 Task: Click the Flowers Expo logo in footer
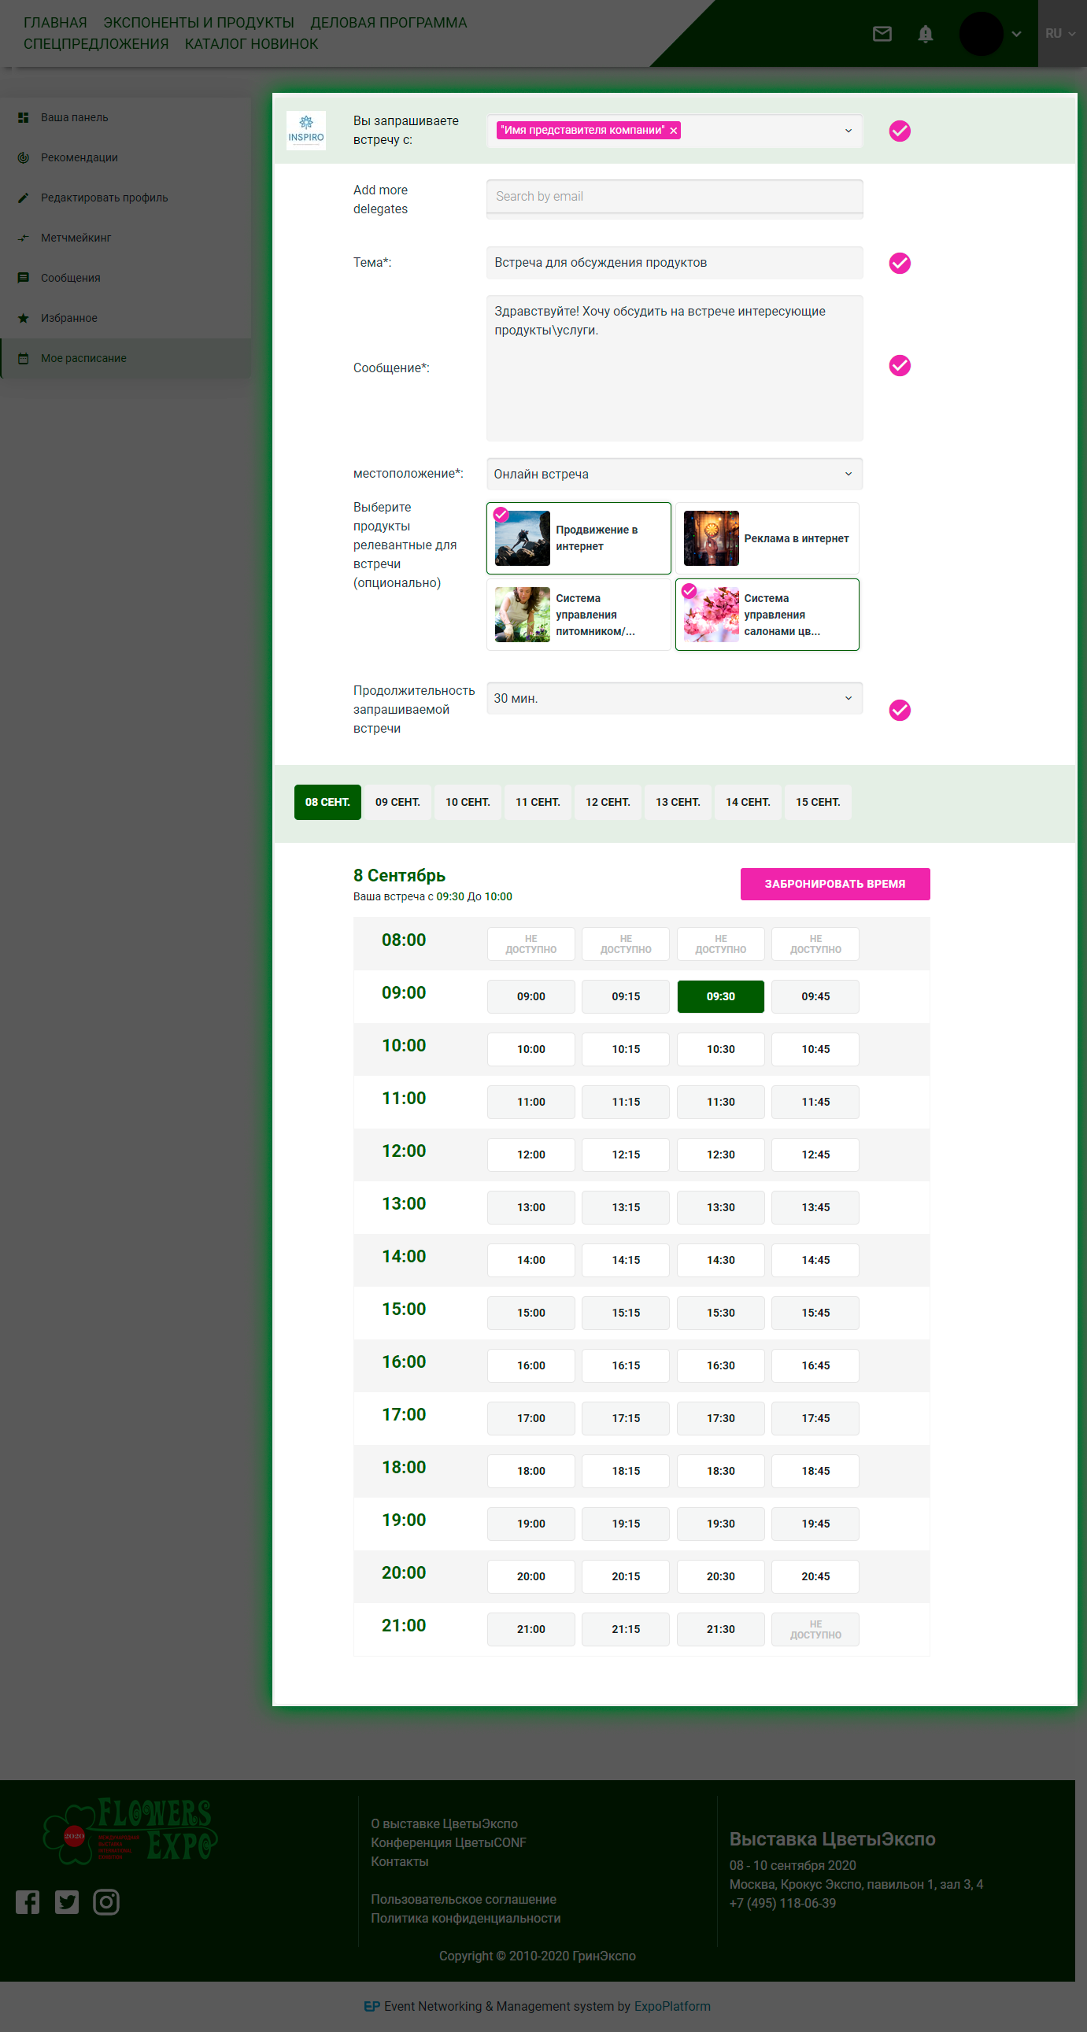130,1830
